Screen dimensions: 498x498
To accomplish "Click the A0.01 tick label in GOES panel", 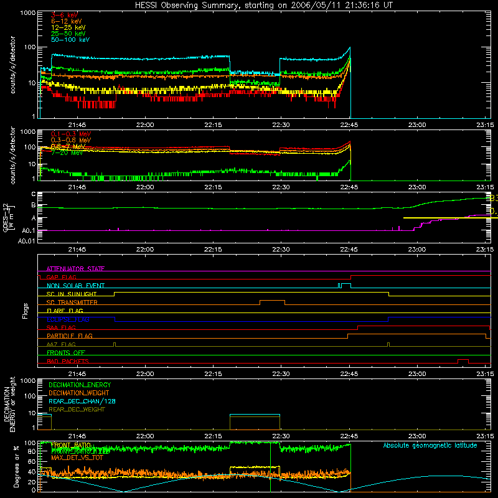I will pos(26,241).
